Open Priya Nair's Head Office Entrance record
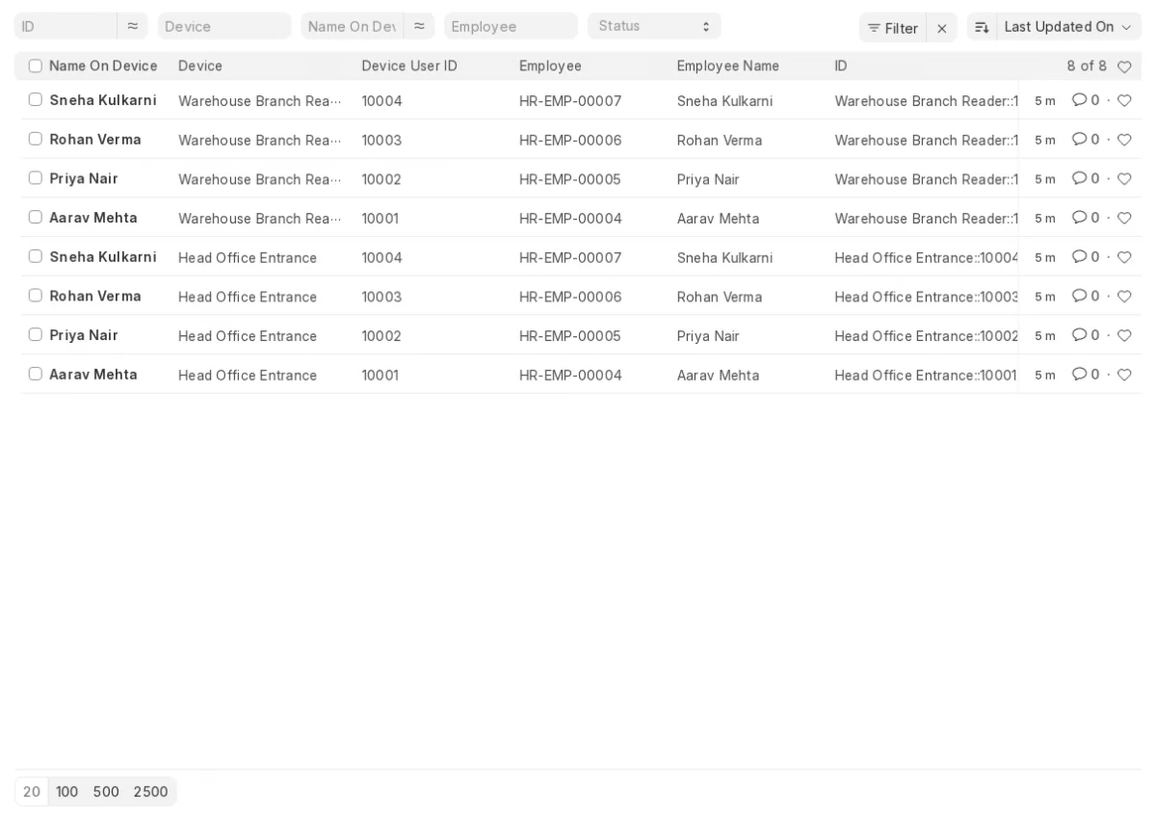Image resolution: width=1156 pixels, height=813 pixels. click(x=84, y=335)
